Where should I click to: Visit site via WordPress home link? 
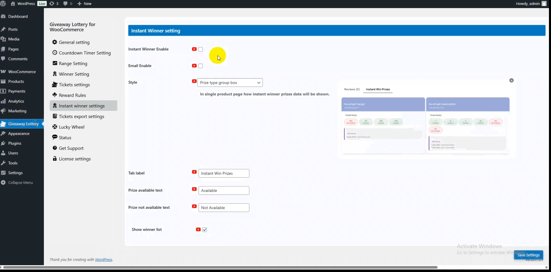23,4
